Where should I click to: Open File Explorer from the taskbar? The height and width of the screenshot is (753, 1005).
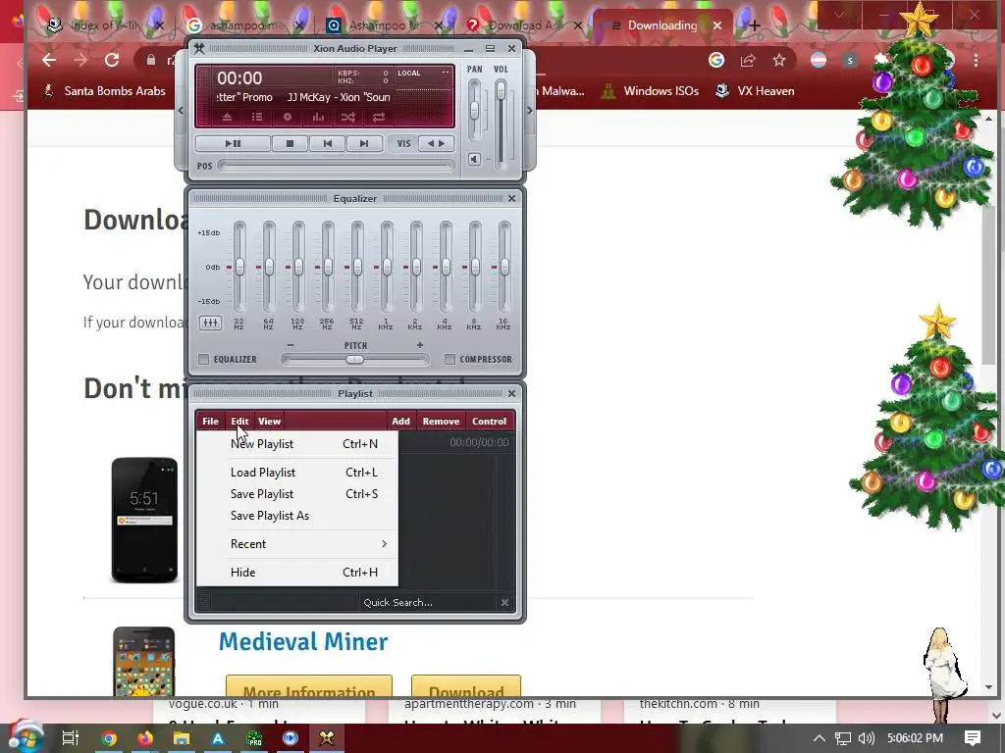pos(182,738)
